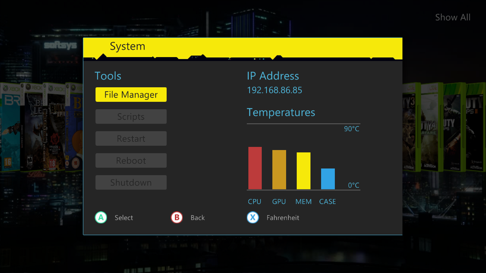Choose the Reboot option
Screen dimensions: 486x273
point(131,160)
